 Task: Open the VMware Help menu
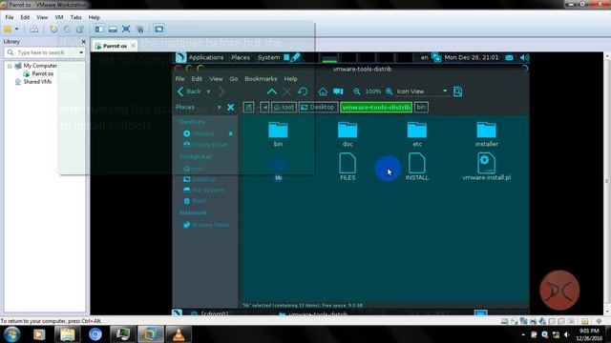(x=94, y=17)
